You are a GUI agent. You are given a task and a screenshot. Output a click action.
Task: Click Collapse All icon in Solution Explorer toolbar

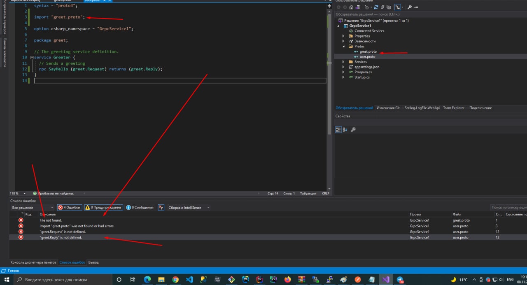pos(382,7)
